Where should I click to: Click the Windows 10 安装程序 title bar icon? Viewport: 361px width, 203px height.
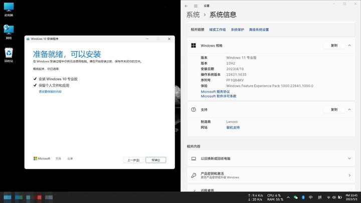coord(28,39)
